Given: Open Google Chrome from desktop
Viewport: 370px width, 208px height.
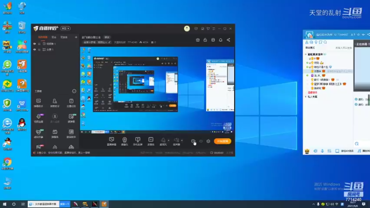Looking at the screenshot, I should click(7, 164).
